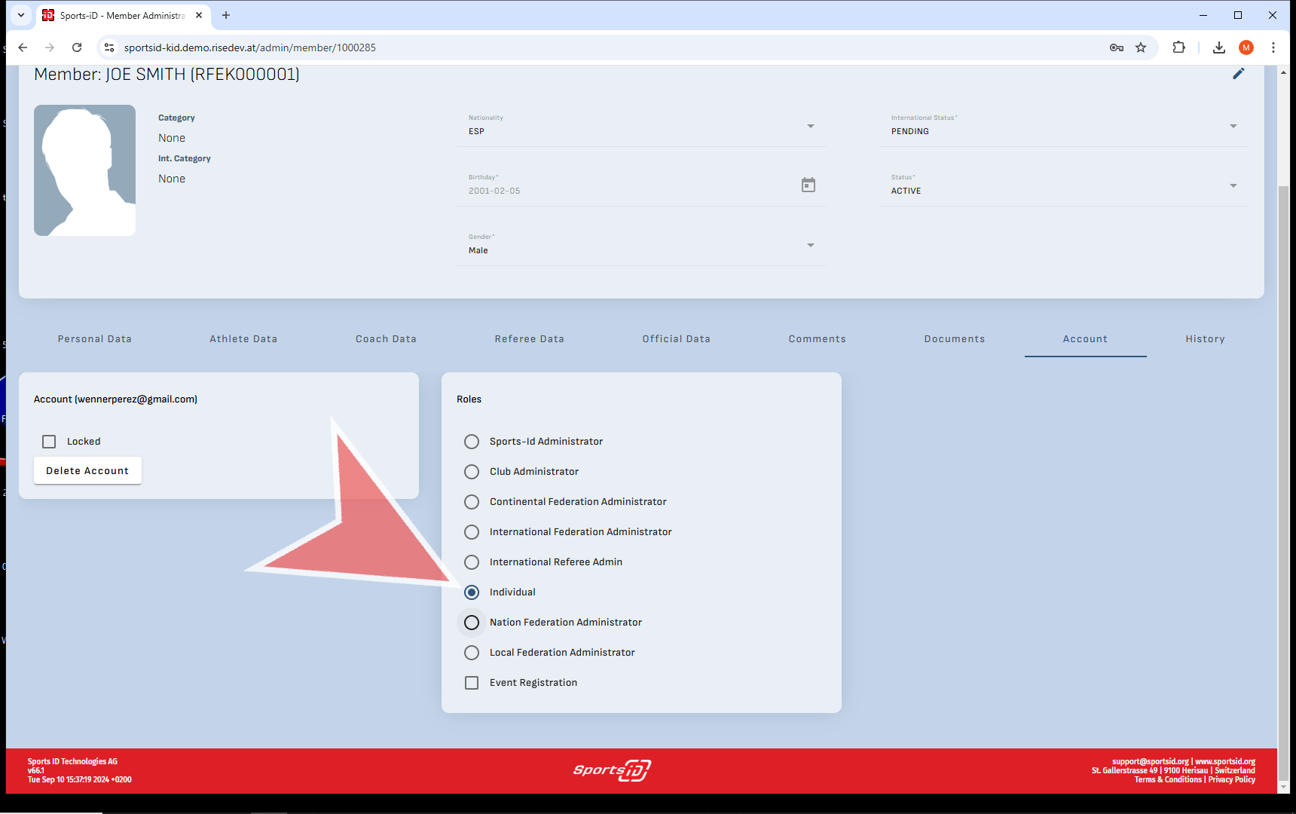Screen dimensions: 1296x814
Task: Enable the Event Registration checkbox
Action: point(472,683)
